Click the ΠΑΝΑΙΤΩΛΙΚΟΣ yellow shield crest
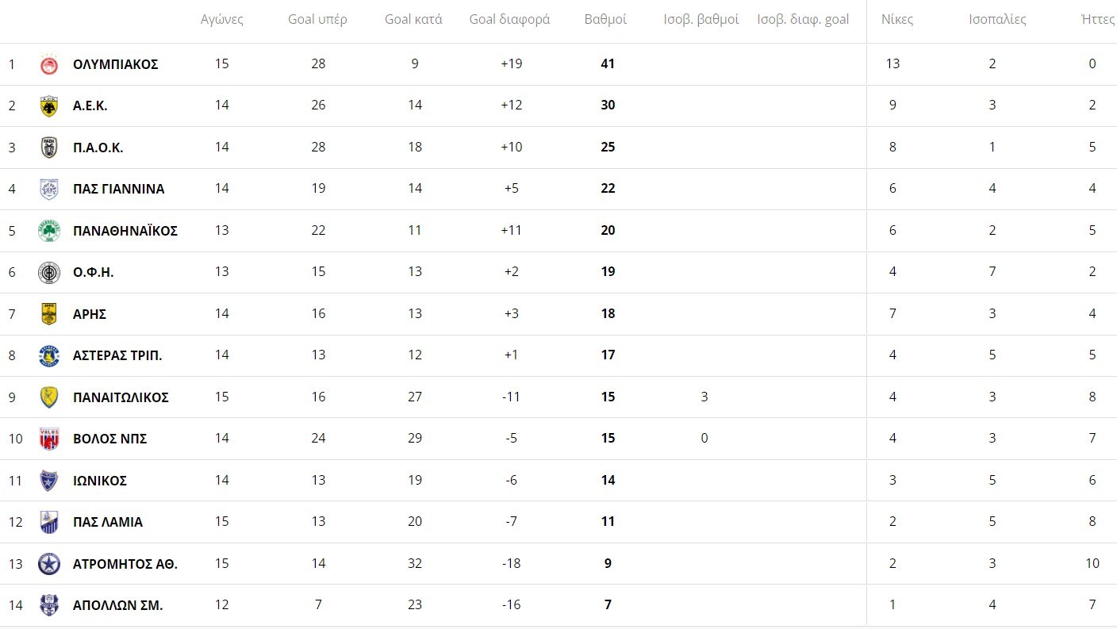Screen dimensions: 1117x629 coord(49,397)
